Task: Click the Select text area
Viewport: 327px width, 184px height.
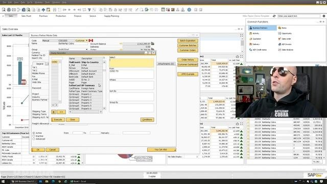Action: pyautogui.click(x=132, y=63)
